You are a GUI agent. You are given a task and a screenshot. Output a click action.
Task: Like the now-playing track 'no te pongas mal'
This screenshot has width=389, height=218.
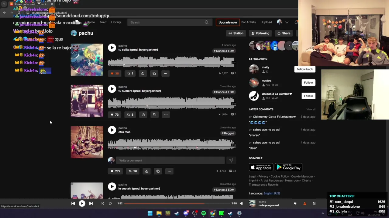[x=295, y=203]
